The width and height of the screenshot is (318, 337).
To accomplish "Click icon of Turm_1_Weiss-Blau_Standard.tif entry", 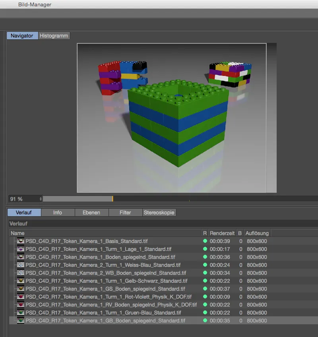I will [21, 265].
